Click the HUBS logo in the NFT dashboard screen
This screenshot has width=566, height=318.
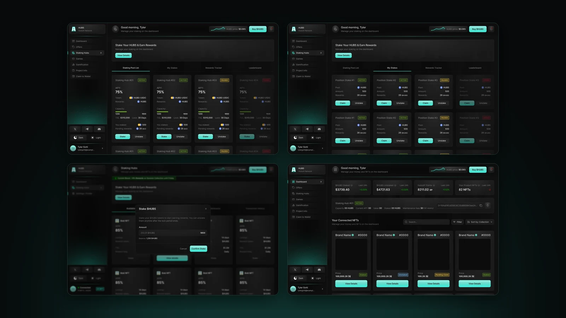tap(294, 170)
